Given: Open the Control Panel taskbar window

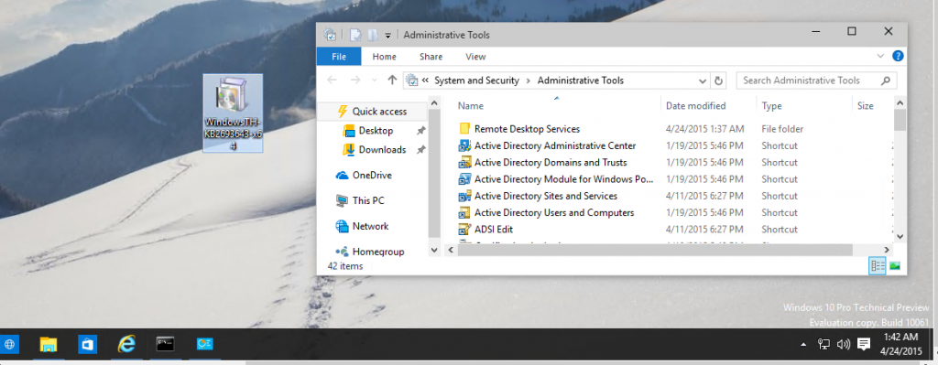Looking at the screenshot, I should (205, 344).
